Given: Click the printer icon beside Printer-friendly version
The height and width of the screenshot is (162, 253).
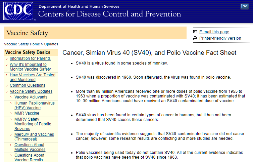Looking at the screenshot, I should tap(195, 38).
